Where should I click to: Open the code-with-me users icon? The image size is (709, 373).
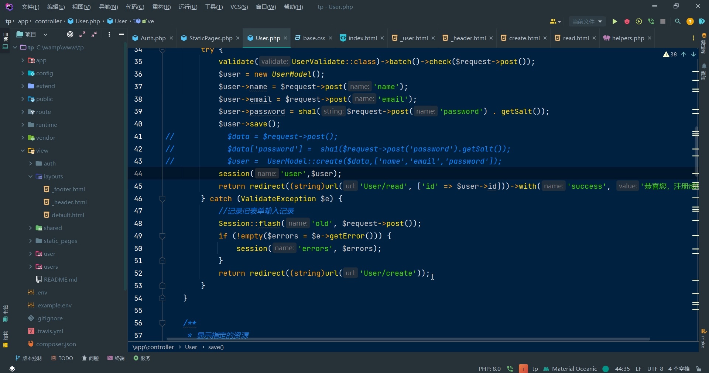pyautogui.click(x=555, y=22)
